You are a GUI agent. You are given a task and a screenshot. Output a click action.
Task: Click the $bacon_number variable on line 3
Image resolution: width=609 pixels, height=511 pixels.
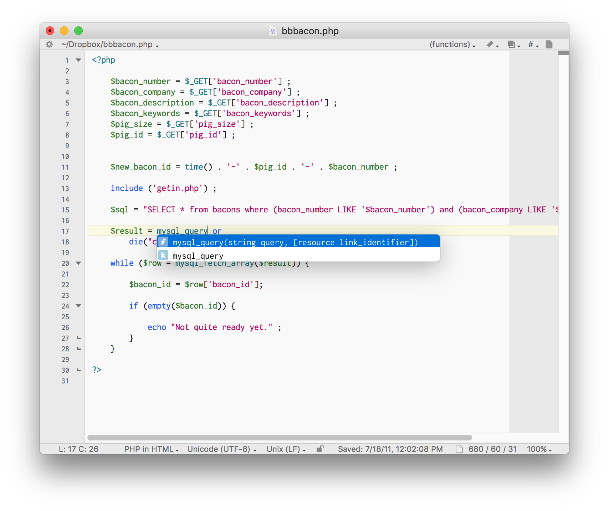[x=140, y=81]
